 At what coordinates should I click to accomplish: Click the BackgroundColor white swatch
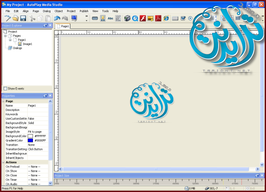[30, 136]
